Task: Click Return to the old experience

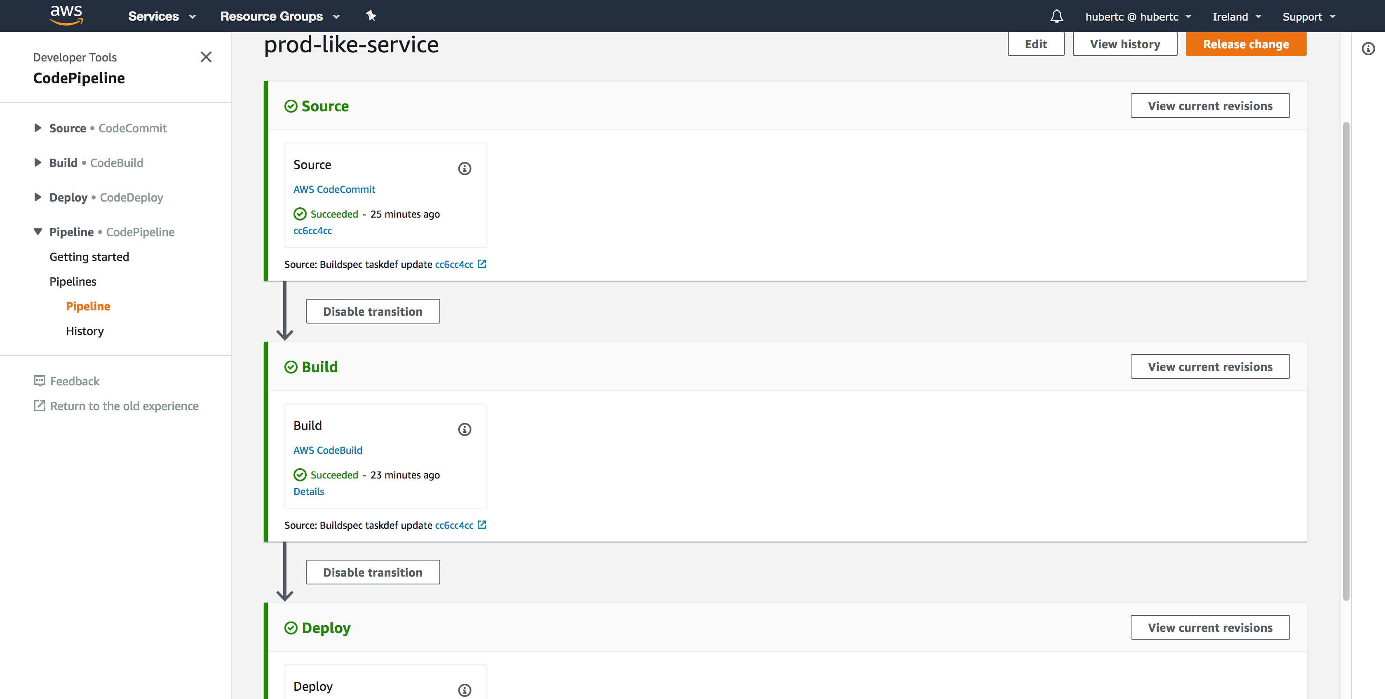Action: pyautogui.click(x=125, y=406)
